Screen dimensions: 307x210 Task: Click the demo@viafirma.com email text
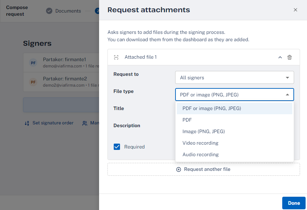pos(62,66)
